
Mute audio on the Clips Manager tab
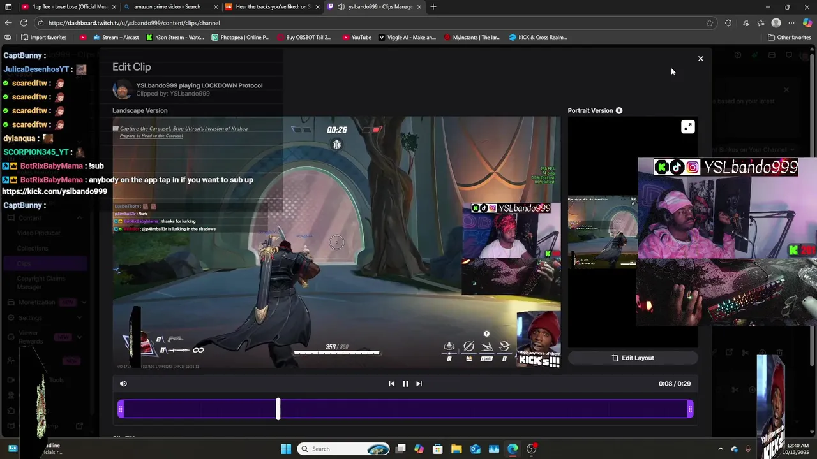(x=341, y=7)
